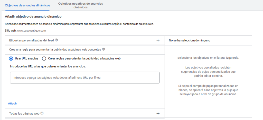
Task: Open help icon next to Crea una regla
Action: coord(104,49)
